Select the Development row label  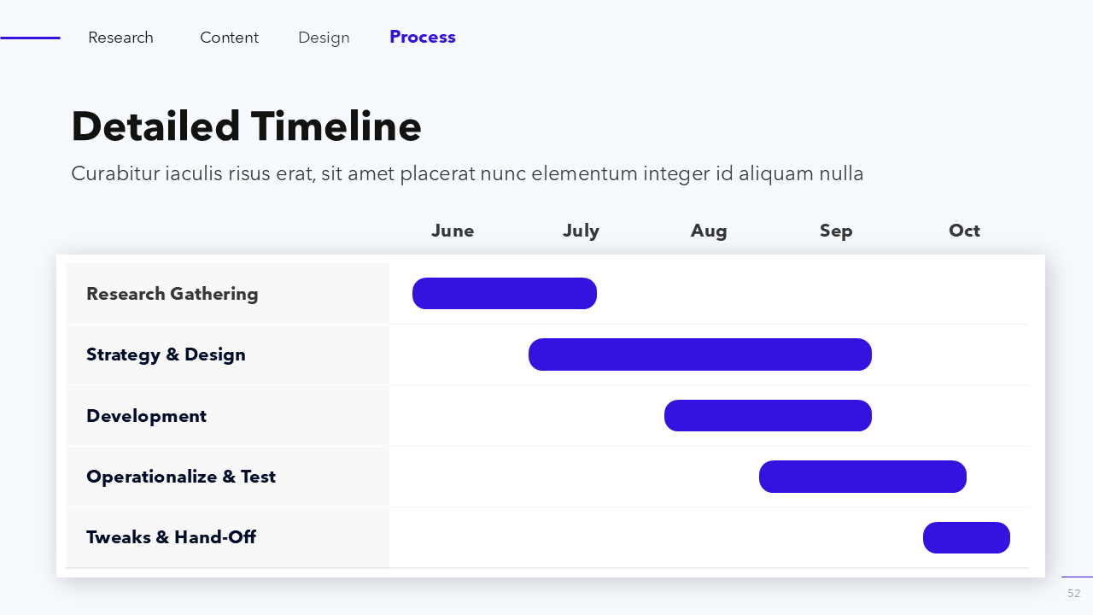pos(146,416)
